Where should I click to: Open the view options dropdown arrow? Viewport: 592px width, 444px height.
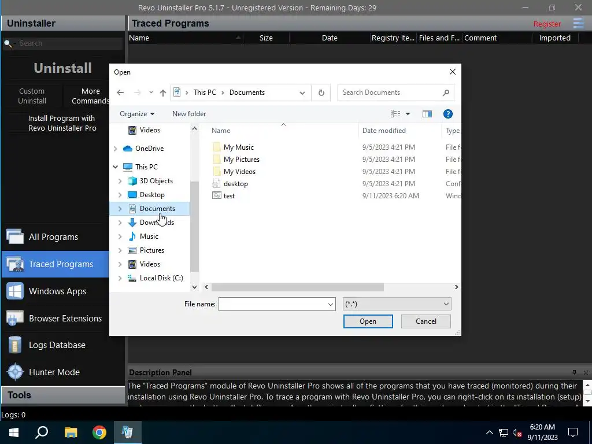click(408, 114)
